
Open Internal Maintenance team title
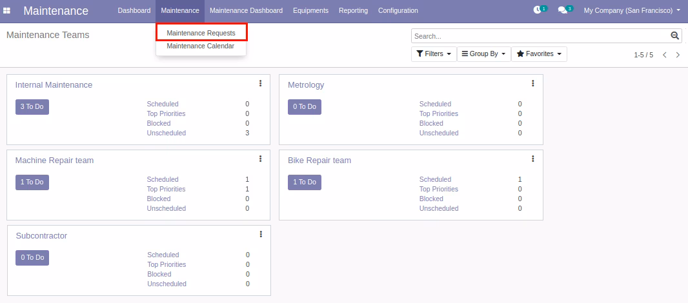54,84
